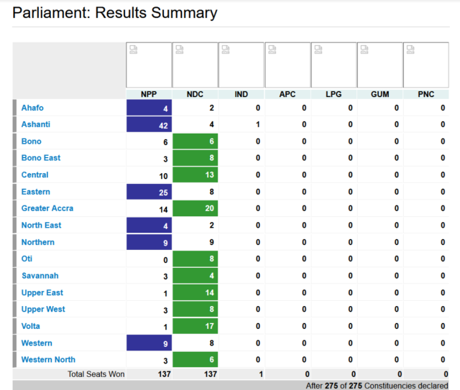This screenshot has width=460, height=390.
Task: Click the PNC column header
Action: 426,94
